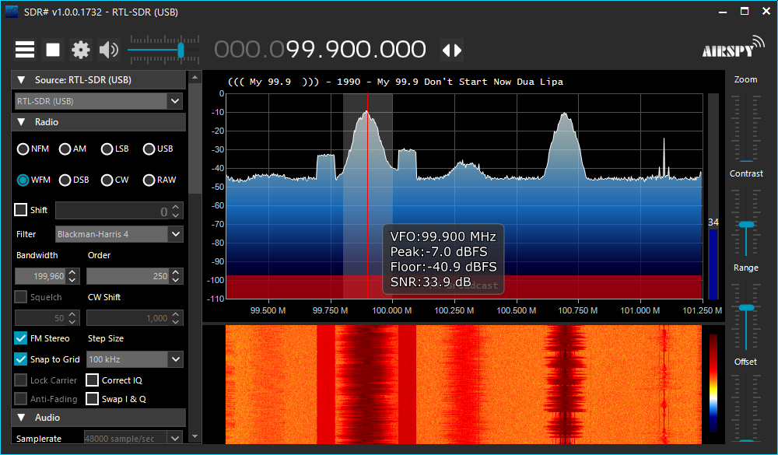Click the left panel scrollbar thumb
The image size is (778, 455).
point(194,139)
